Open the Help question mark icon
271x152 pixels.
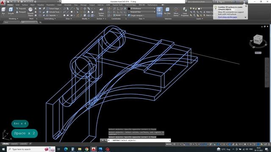click(x=244, y=2)
